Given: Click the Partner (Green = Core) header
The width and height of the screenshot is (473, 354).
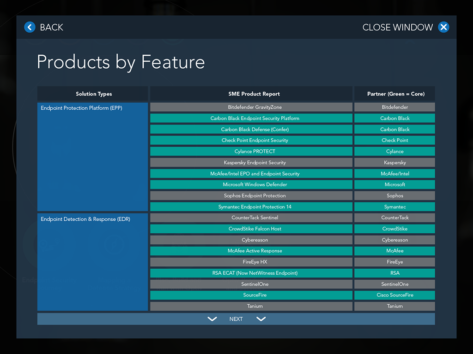Looking at the screenshot, I should click(394, 94).
